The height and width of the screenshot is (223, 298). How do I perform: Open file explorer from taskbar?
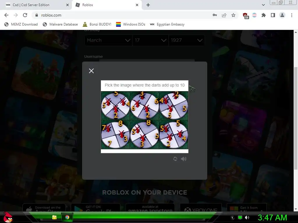pos(54,217)
